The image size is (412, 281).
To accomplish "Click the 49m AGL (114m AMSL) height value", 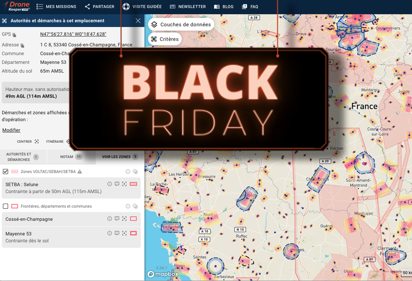I will (x=31, y=96).
